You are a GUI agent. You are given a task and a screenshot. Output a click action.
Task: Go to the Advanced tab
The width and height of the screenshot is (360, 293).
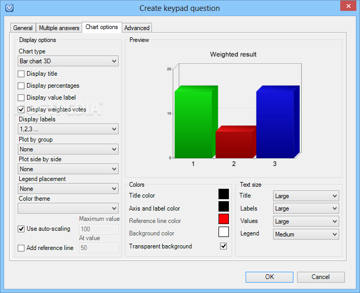pos(137,28)
